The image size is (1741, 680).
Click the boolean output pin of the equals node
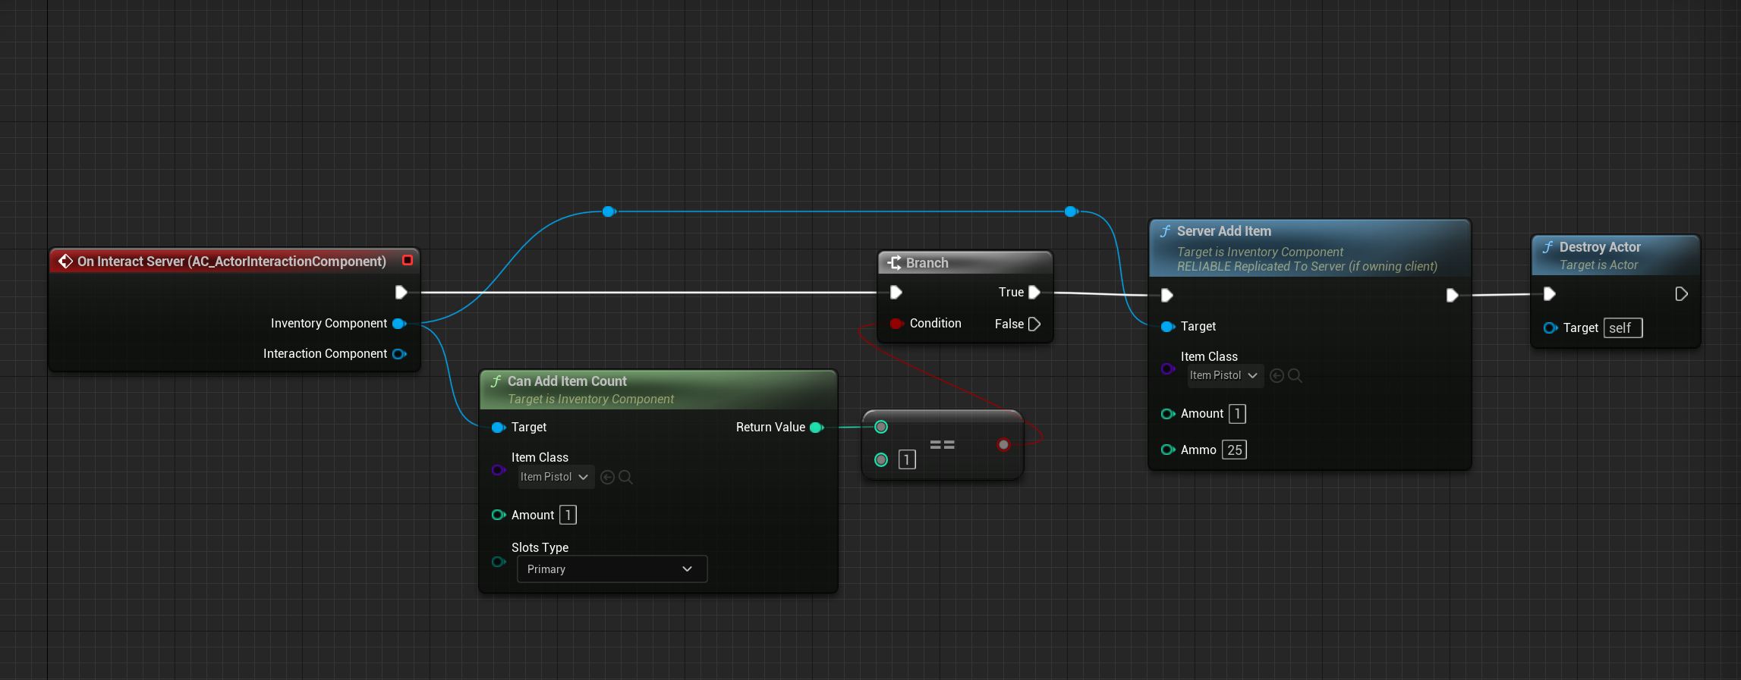pyautogui.click(x=1003, y=445)
